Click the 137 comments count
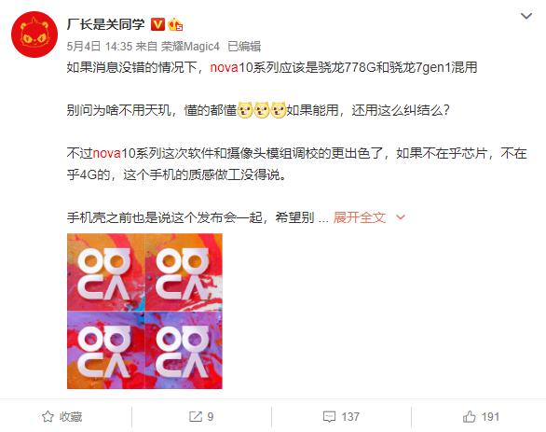 [350, 416]
